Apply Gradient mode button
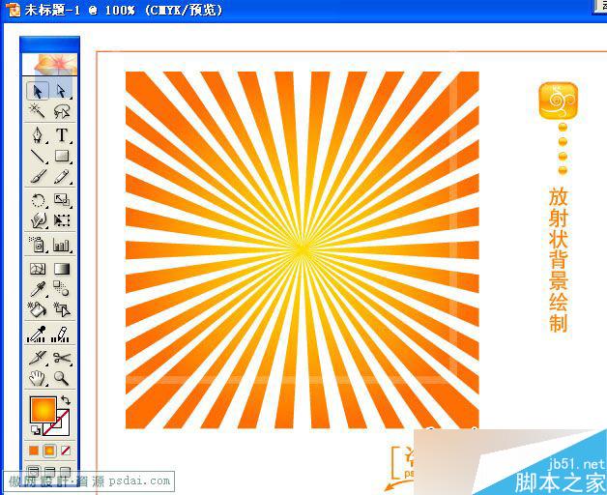Screen dimensions: 607x495 point(49,451)
